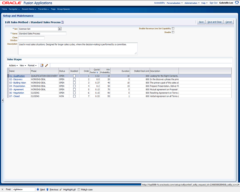The height and width of the screenshot is (192, 240).
Task: Open the Favorites dropdown
Action: coord(43,9)
